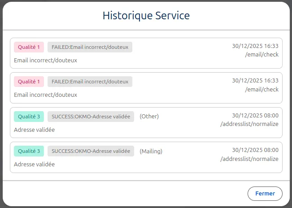
Task: Click /email/check path in the second entry
Action: tap(261, 90)
